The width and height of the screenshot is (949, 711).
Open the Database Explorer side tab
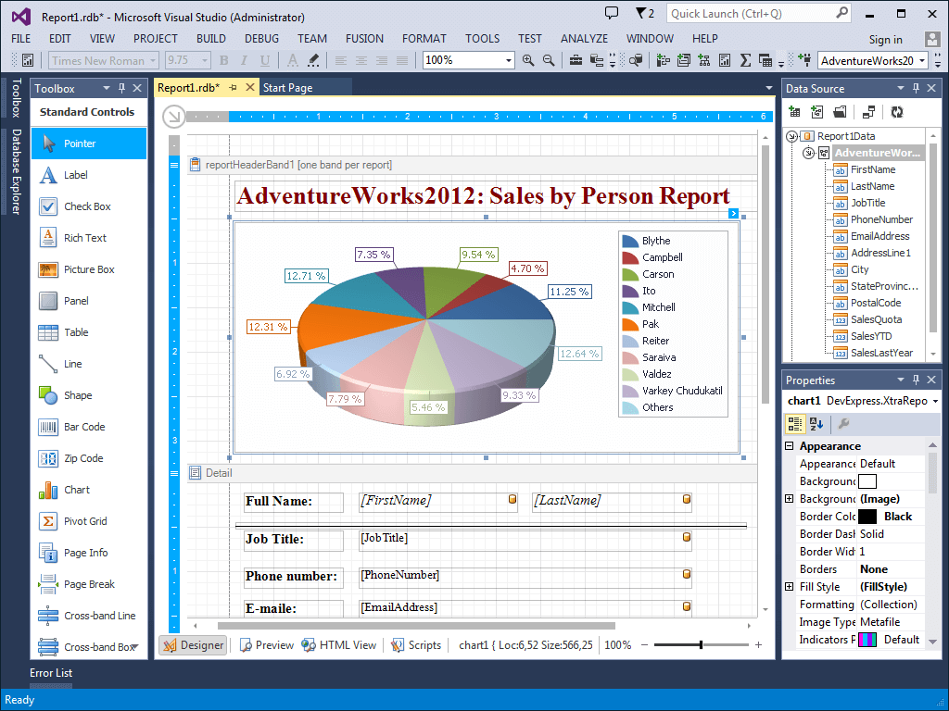click(17, 171)
